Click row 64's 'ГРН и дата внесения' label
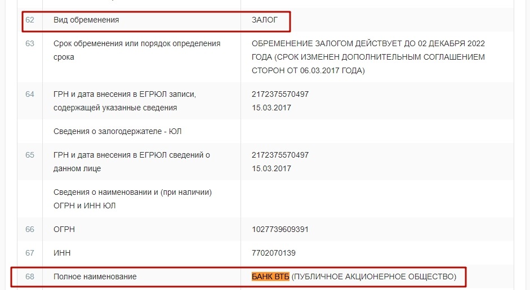 (124, 101)
